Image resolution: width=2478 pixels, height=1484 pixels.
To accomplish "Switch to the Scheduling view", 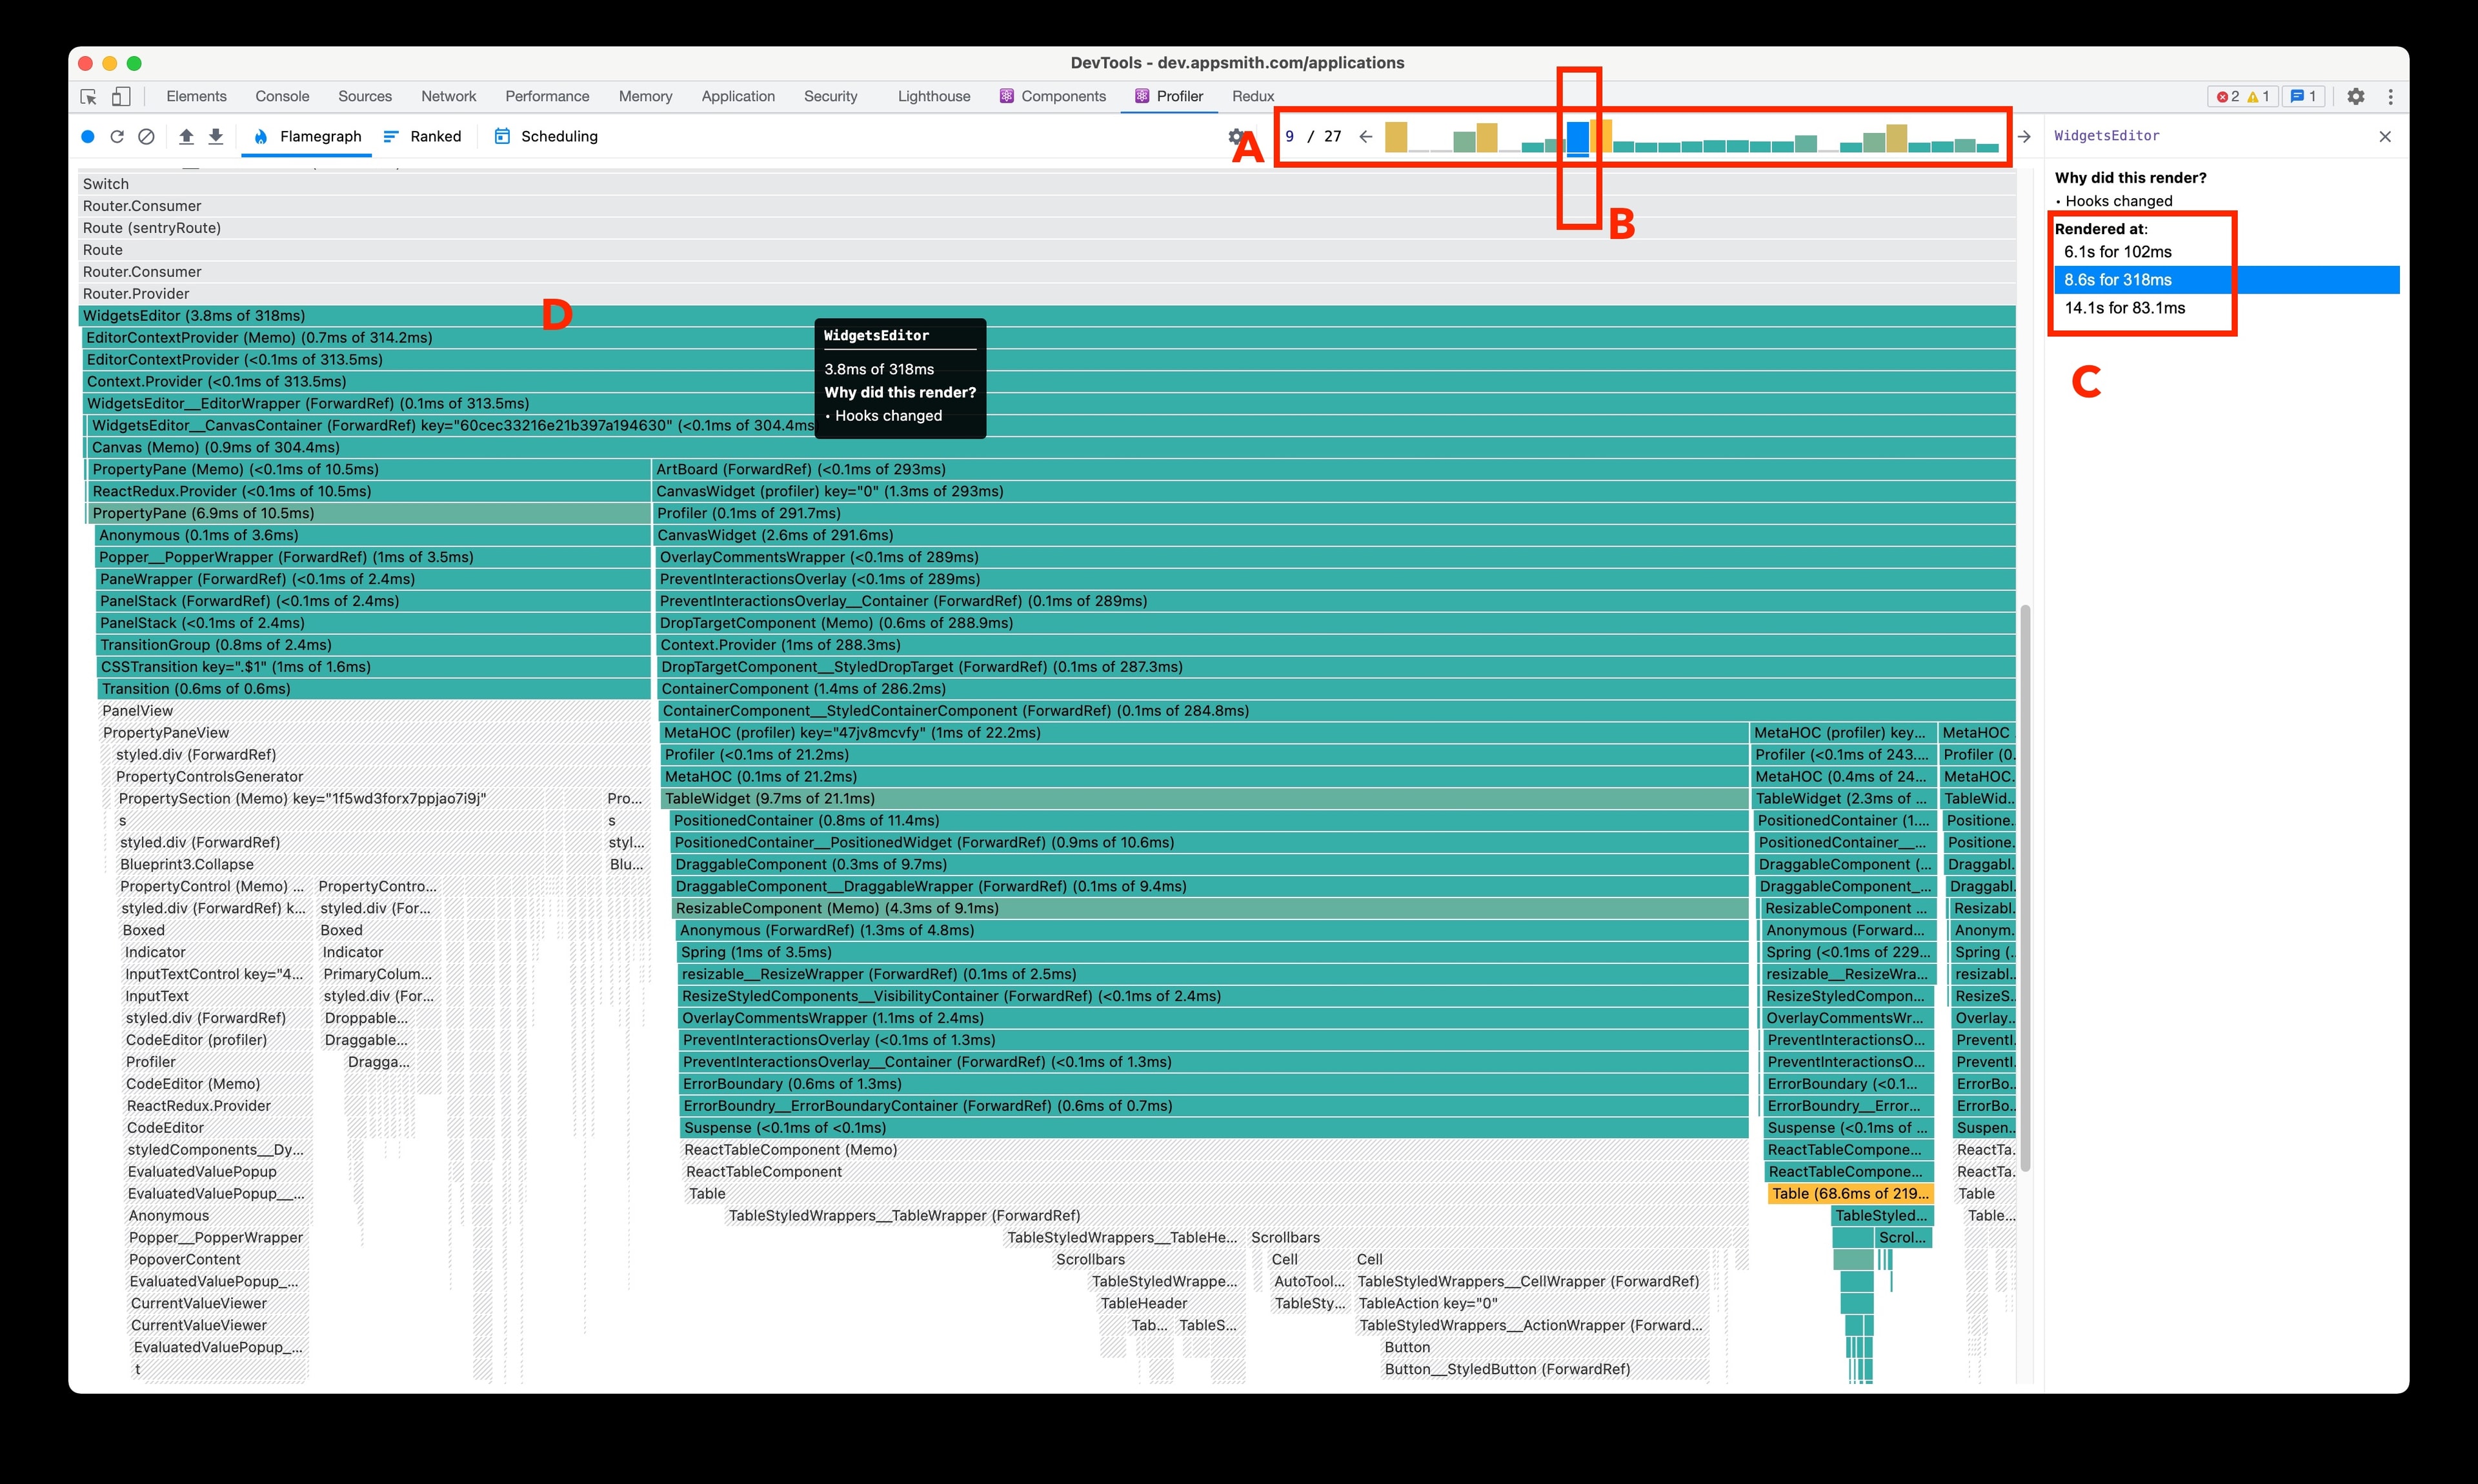I will tap(546, 137).
